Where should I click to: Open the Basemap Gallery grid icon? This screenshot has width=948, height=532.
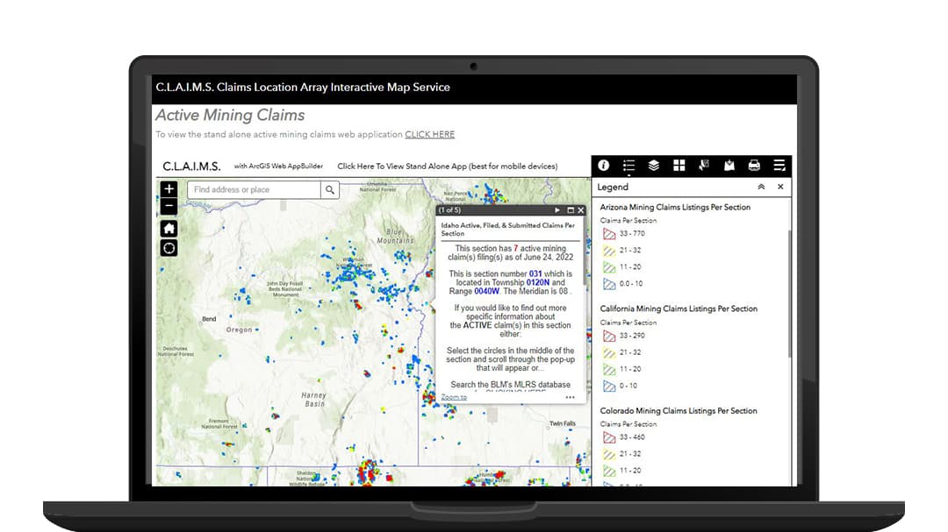pos(679,166)
